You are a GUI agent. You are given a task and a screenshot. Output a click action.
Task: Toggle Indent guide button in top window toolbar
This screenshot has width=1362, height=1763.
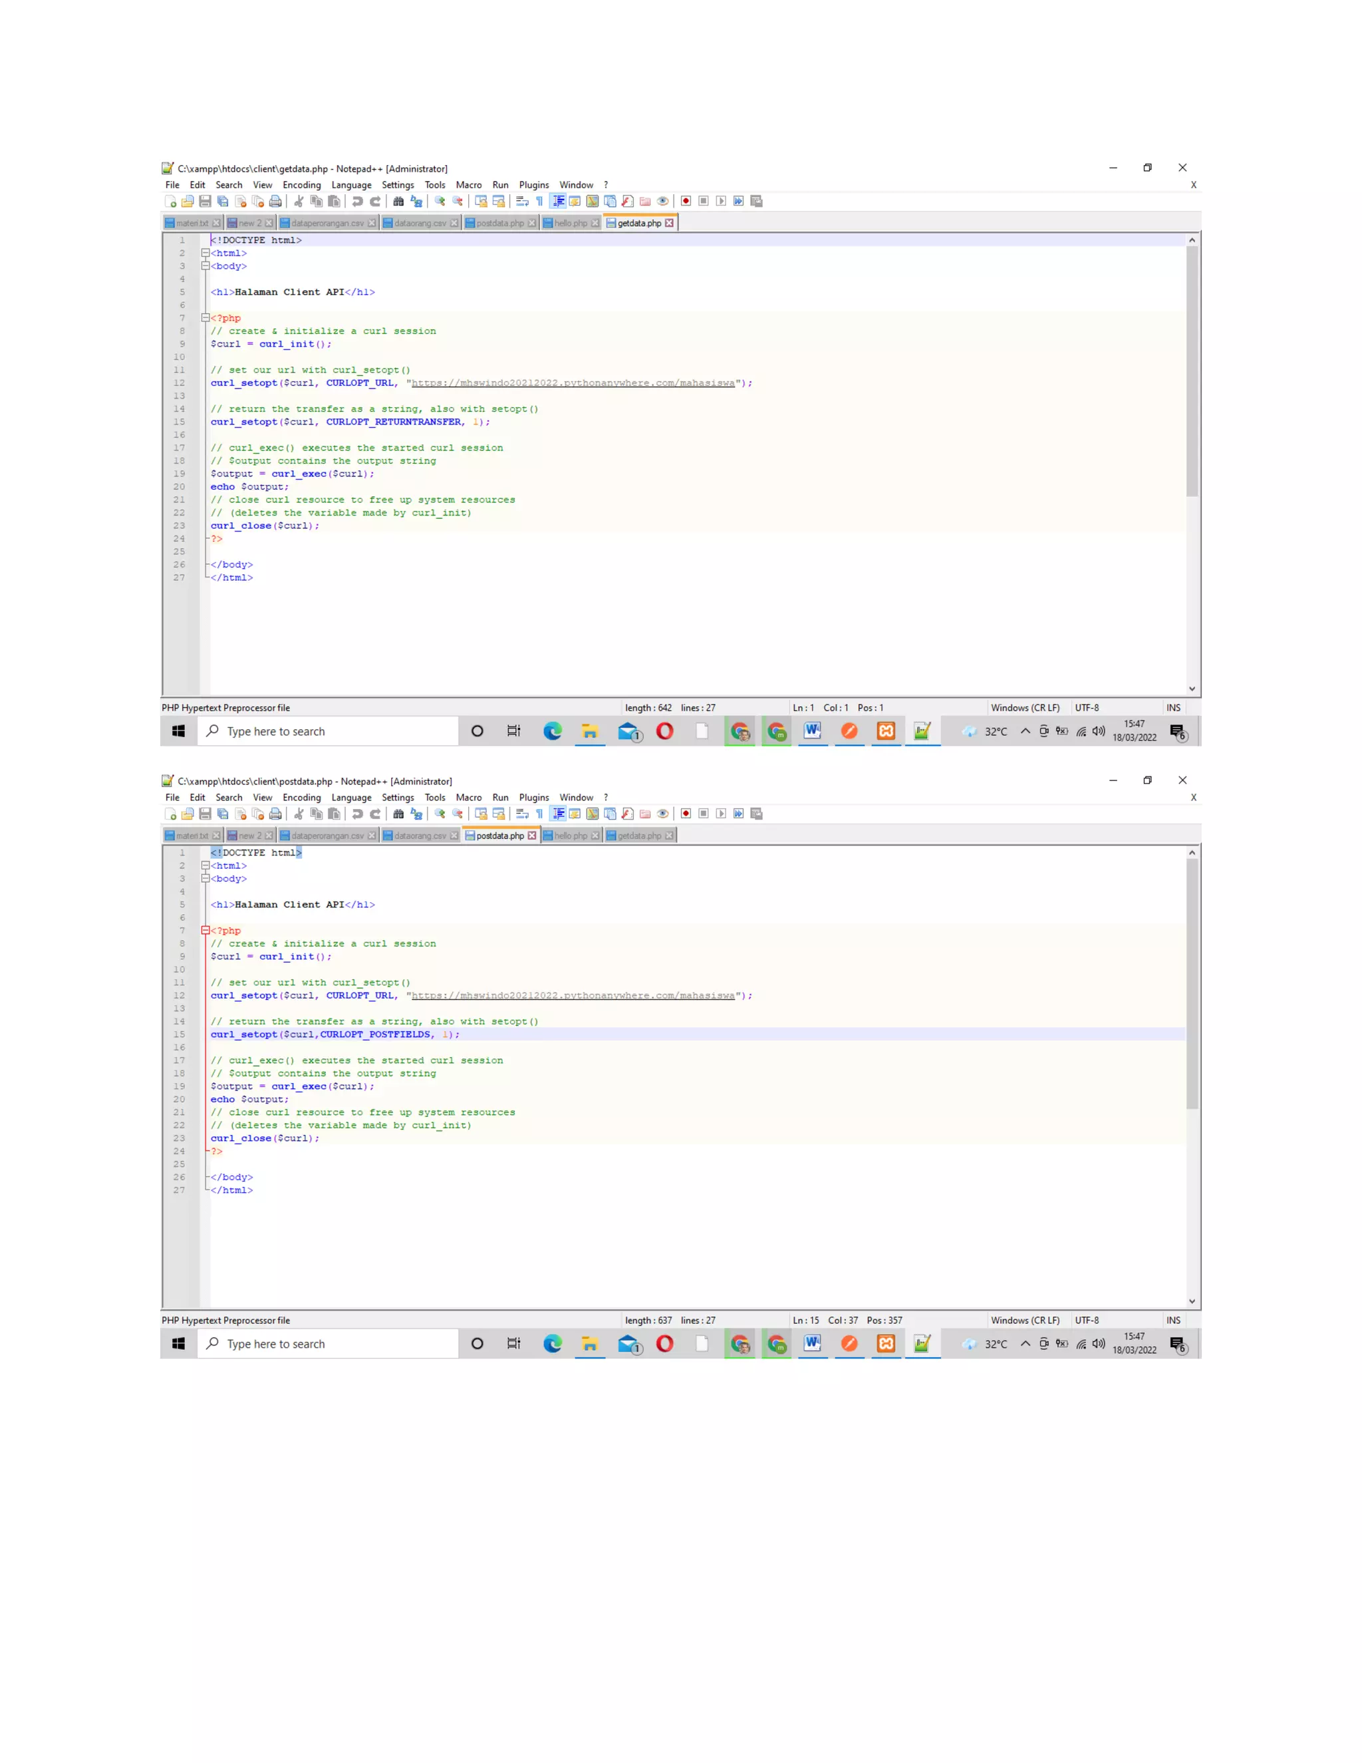click(x=557, y=201)
